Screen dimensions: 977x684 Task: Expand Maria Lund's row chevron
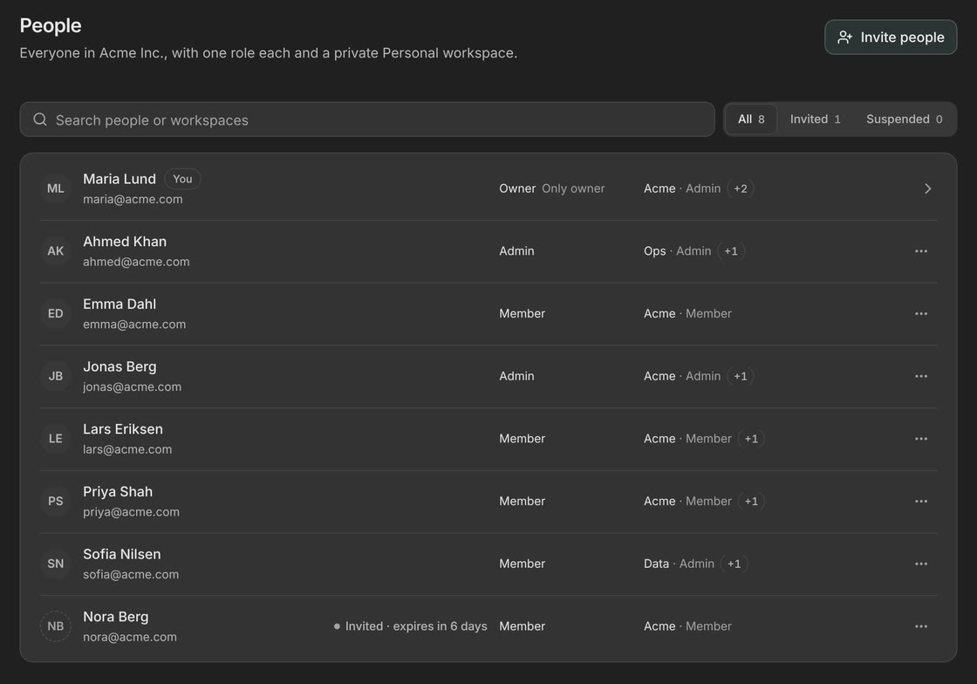927,188
